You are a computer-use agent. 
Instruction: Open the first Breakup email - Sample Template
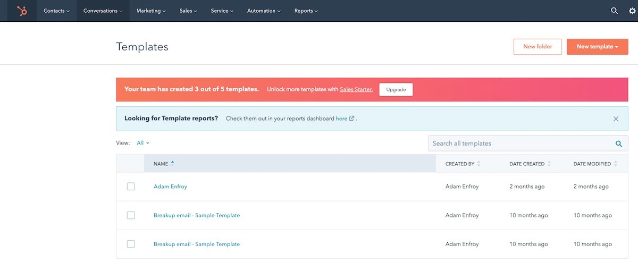(197, 215)
